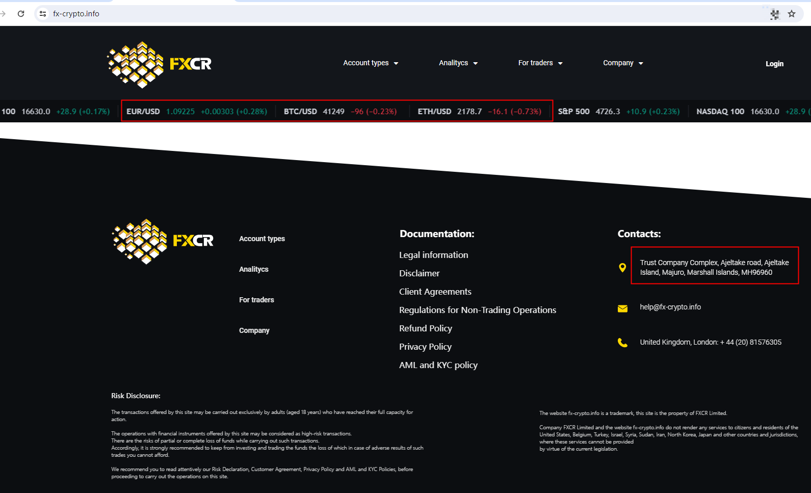Open the Disclaimer document

coord(420,273)
